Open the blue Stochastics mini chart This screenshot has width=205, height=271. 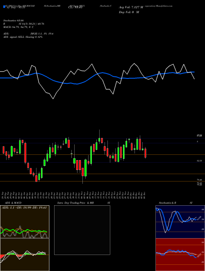click(180, 222)
